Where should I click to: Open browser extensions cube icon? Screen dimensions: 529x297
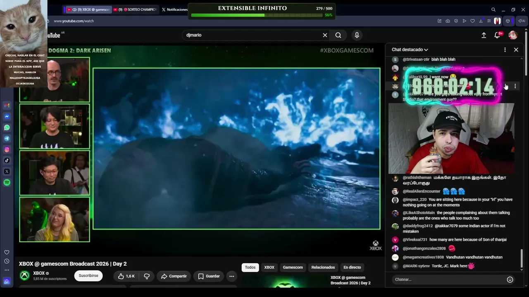click(x=508, y=21)
